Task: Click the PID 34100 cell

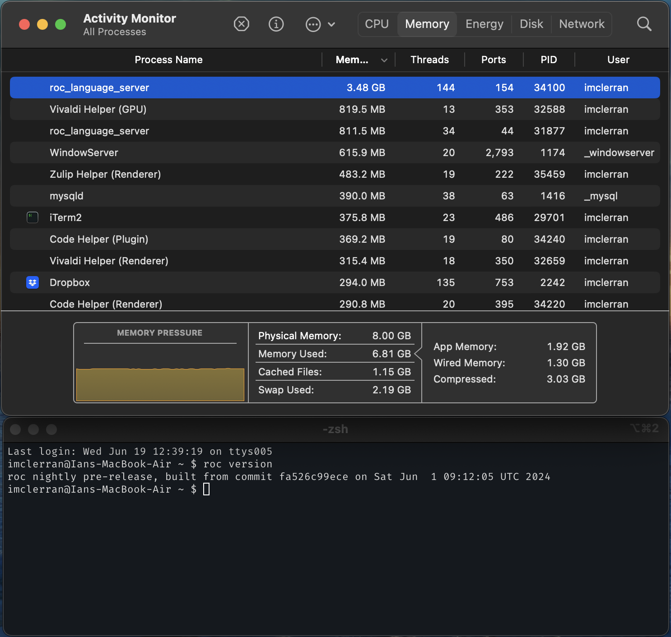Action: point(549,88)
